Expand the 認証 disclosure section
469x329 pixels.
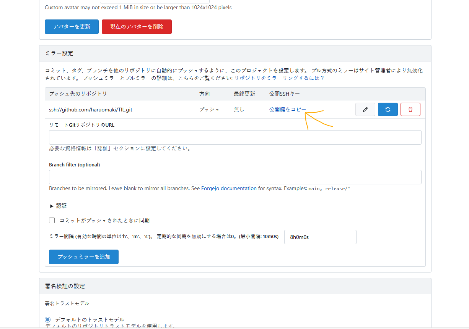(58, 206)
